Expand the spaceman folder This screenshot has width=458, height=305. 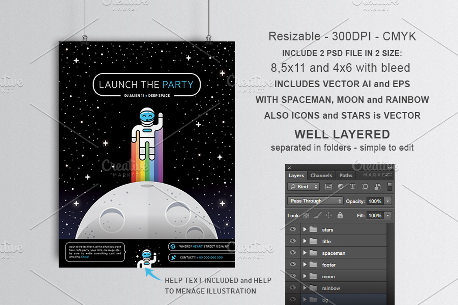tap(305, 253)
